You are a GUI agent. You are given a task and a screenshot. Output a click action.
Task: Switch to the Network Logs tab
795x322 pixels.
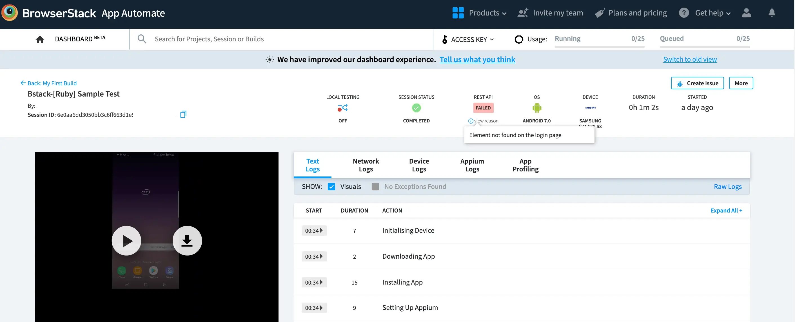click(x=366, y=165)
